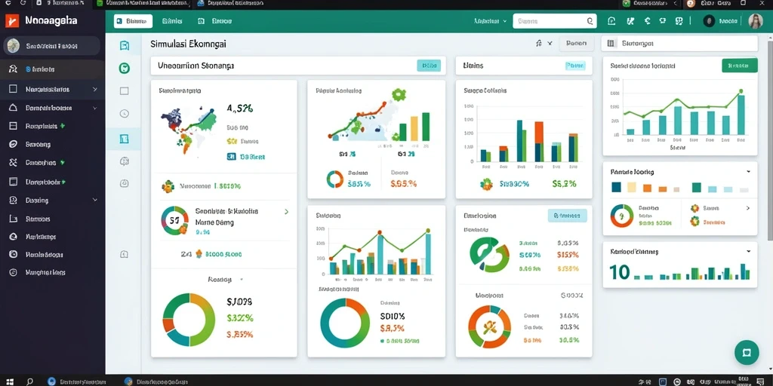Switch to the second header tab Bknks

point(172,21)
